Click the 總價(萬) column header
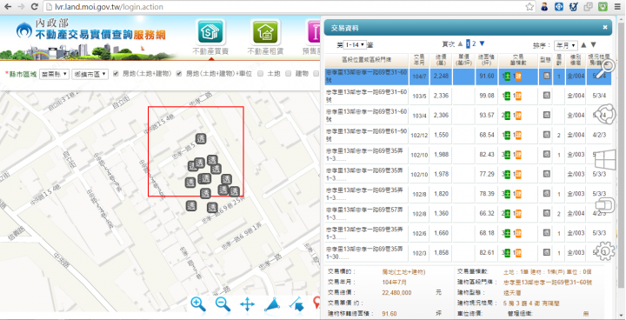The width and height of the screenshot is (626, 320). 440,59
